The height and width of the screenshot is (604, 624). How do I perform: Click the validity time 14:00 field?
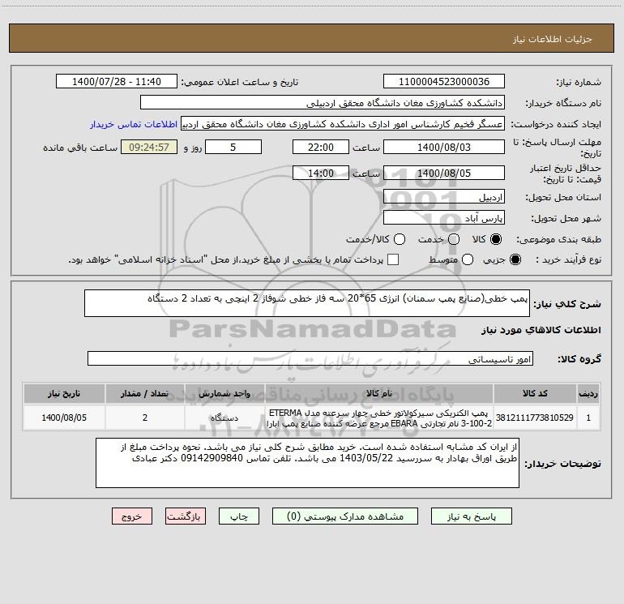pos(321,173)
